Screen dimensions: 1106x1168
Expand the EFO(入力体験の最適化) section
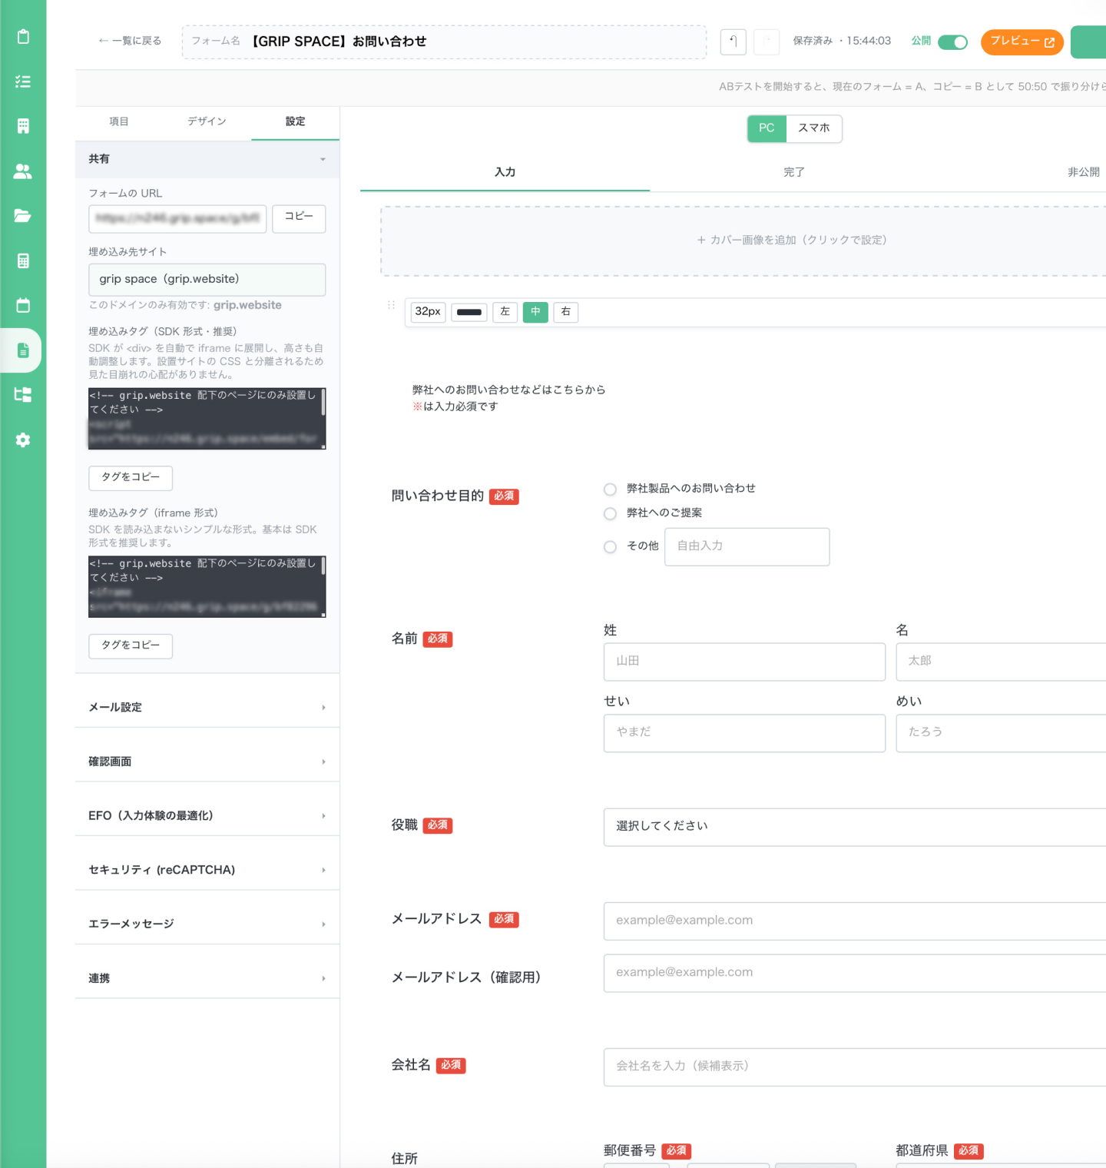point(207,815)
